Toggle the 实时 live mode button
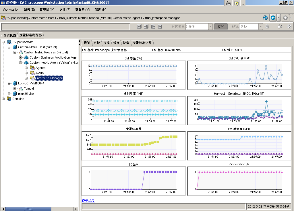The image size is (294, 211). [221, 26]
